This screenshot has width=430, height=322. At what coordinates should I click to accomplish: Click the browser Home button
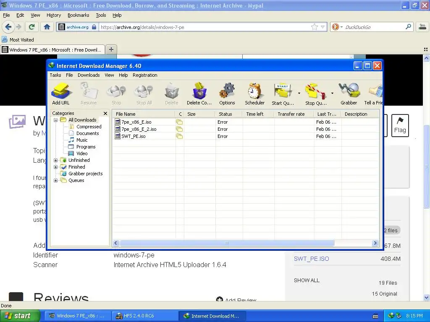pyautogui.click(x=47, y=27)
